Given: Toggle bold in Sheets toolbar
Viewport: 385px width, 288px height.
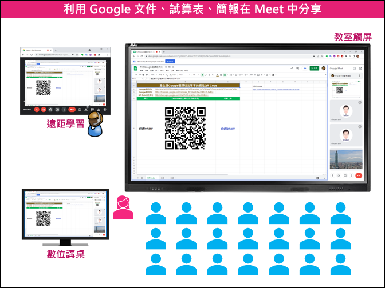Looking at the screenshot, I should coord(202,75).
